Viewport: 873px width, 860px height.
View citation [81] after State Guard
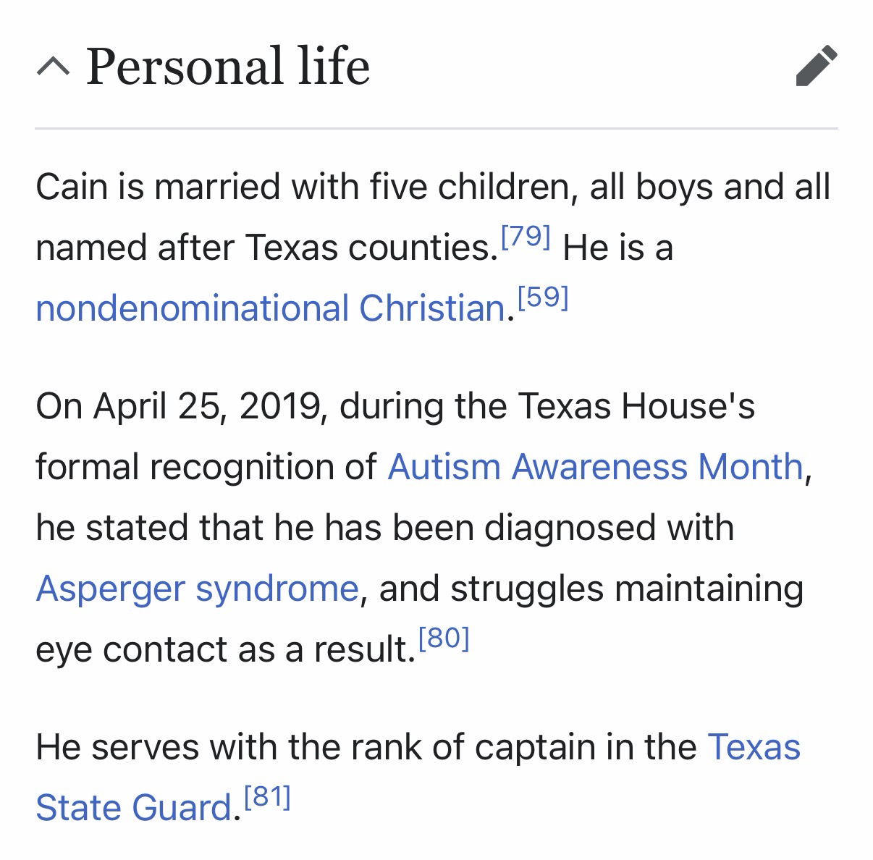tap(267, 797)
